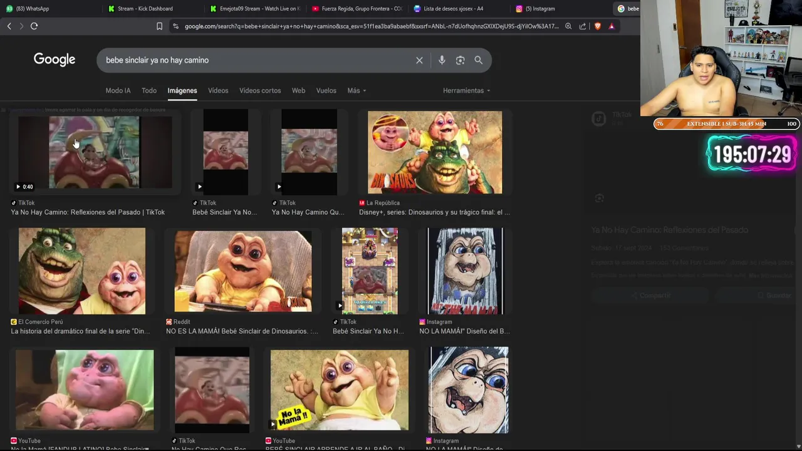The width and height of the screenshot is (802, 451).
Task: Start voice search with microphone icon
Action: click(442, 60)
